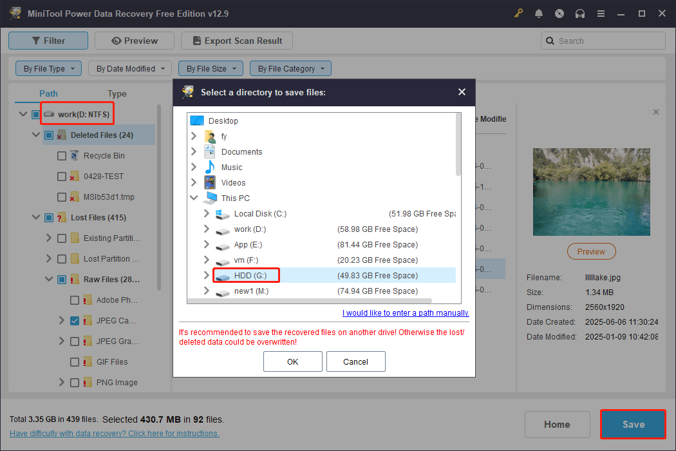Click in the Search input field
Image resolution: width=676 pixels, height=451 pixels.
(x=603, y=41)
